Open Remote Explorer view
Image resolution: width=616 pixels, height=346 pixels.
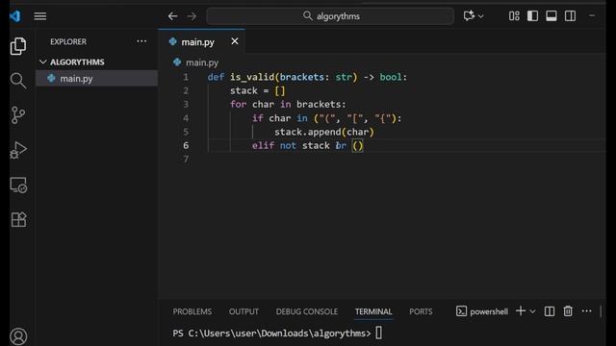(18, 185)
